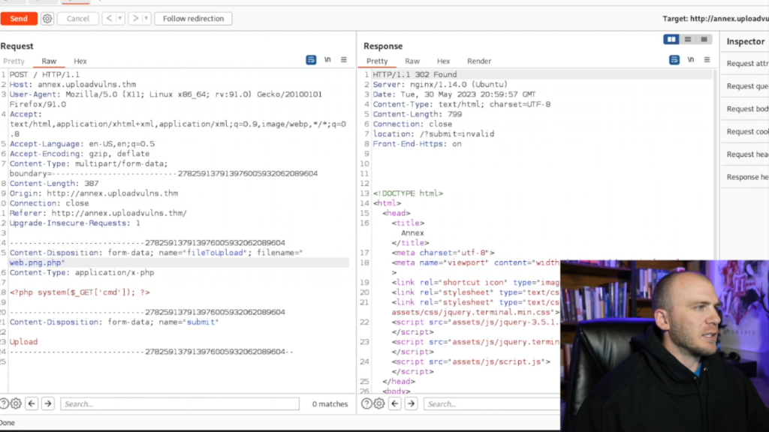Expand Response headers section in Inspector

746,177
